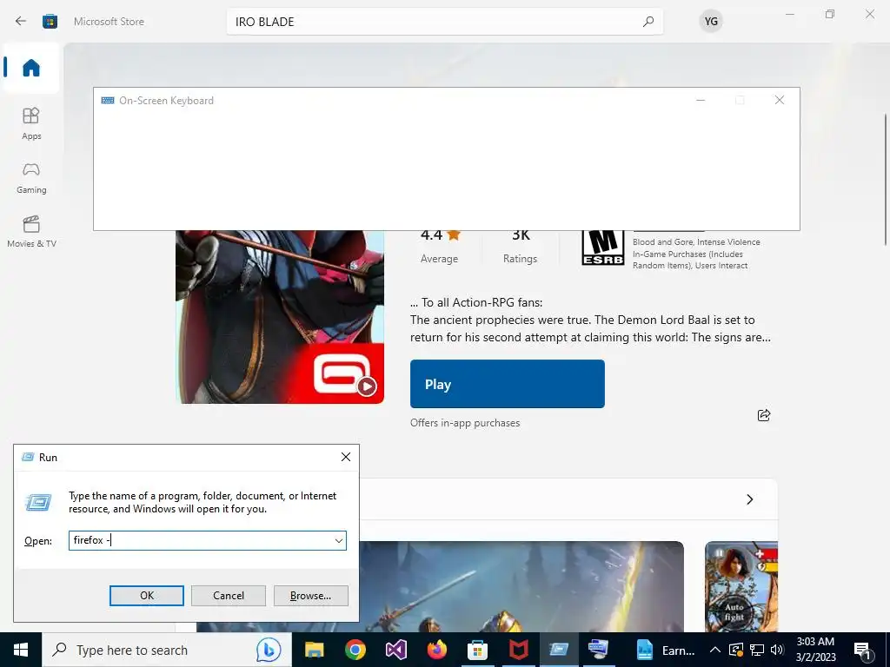
Task: Click OK in the Run dialog
Action: (146, 596)
